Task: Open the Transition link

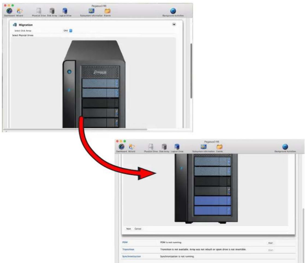Action: 128,249
